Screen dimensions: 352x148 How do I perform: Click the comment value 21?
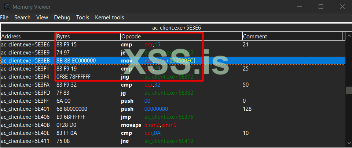pyautogui.click(x=246, y=45)
